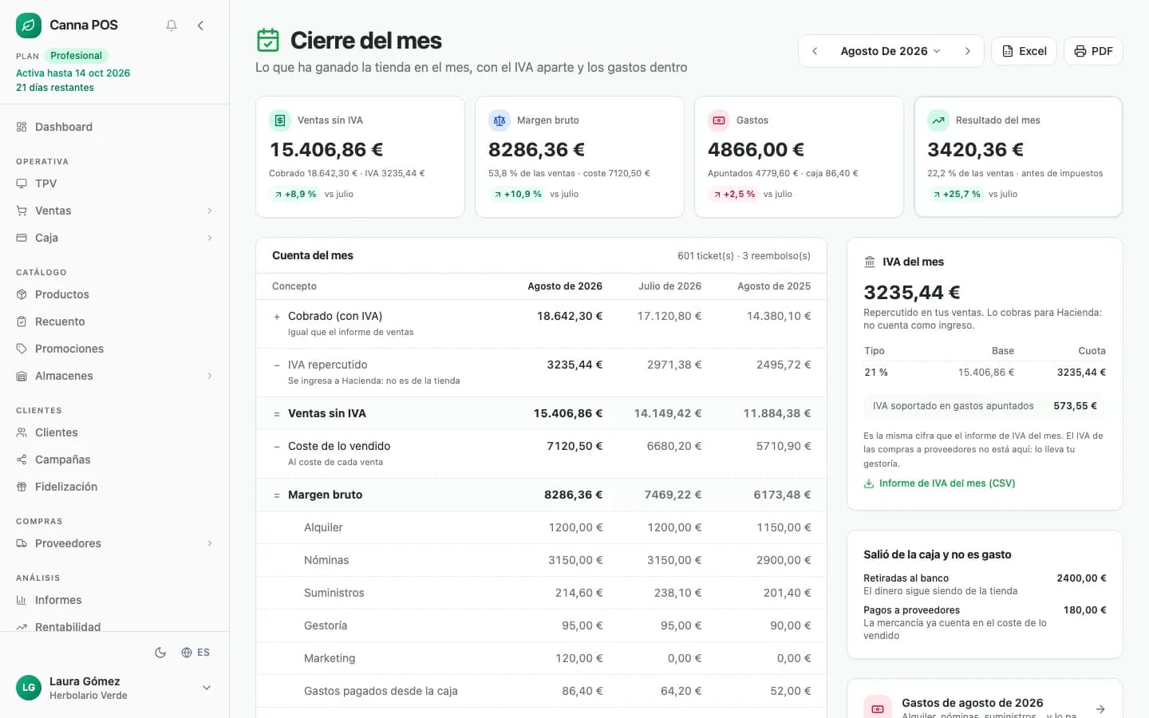Screen dimensions: 1149x718
Task: Click the Fidelización gift icon
Action: [22, 487]
